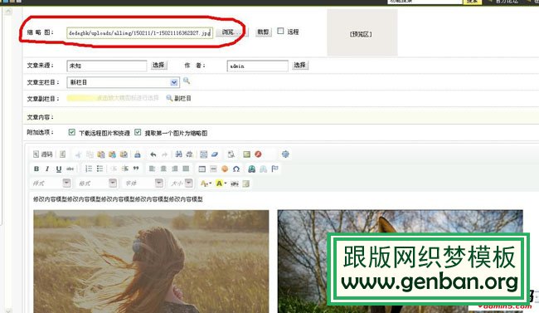539x313 pixels.
Task: Insert a horizontal line
Action: pos(213,169)
